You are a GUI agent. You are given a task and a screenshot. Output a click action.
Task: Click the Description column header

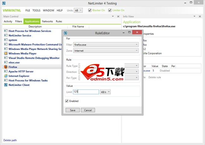tap(35, 27)
